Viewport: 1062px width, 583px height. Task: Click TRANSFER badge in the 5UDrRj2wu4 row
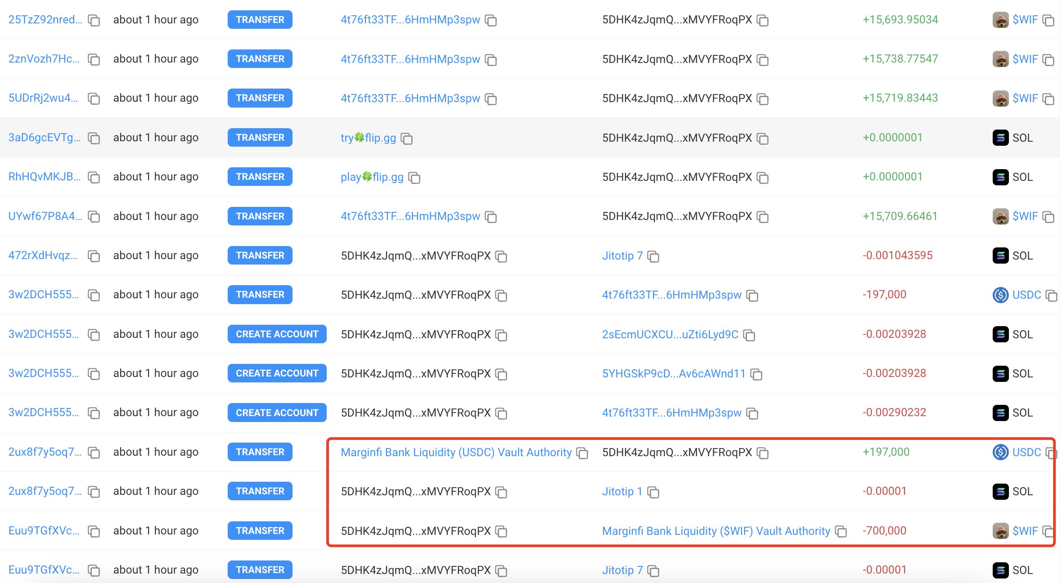260,98
